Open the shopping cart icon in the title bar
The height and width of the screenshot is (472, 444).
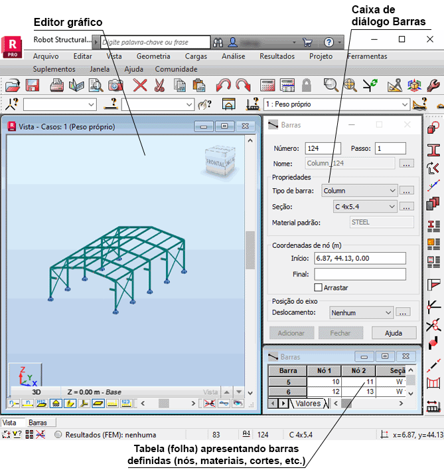307,43
